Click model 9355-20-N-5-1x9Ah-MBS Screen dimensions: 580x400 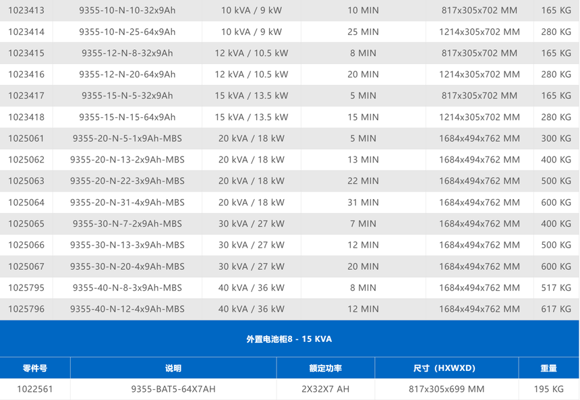pyautogui.click(x=127, y=138)
